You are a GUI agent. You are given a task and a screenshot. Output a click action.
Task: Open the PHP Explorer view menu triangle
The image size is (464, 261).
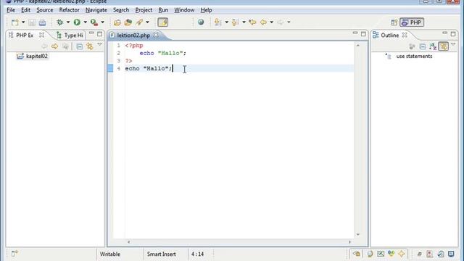(x=100, y=45)
